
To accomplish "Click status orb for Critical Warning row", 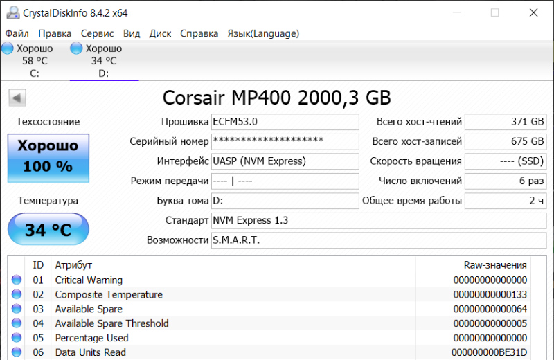I will point(17,280).
